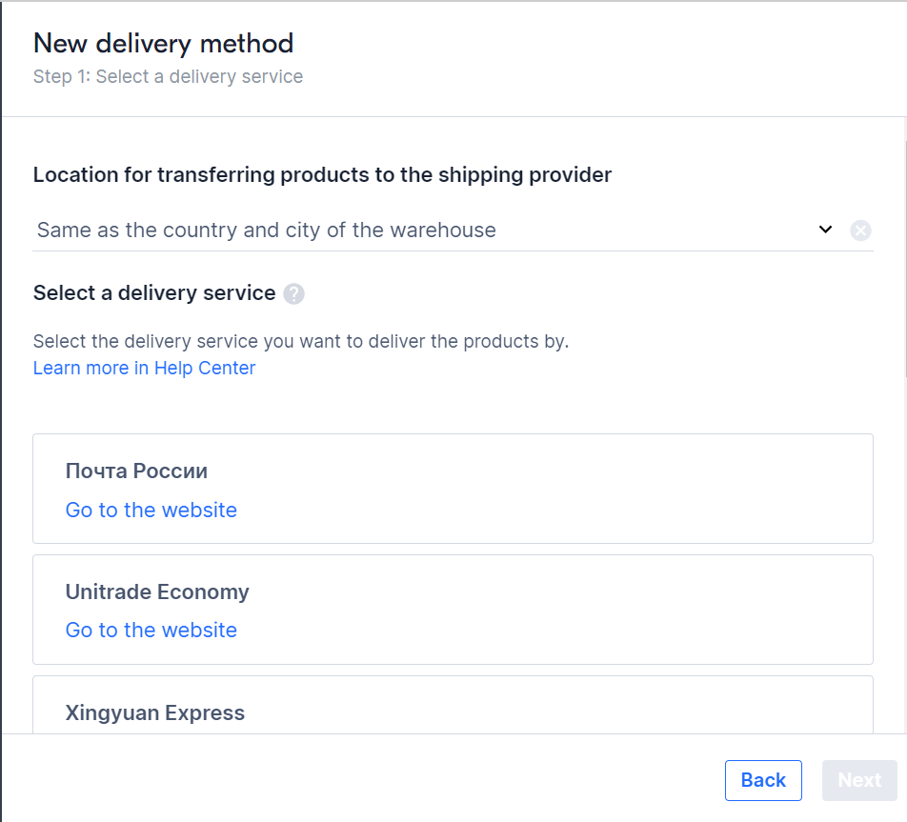Click the Location for transferring products label
This screenshot has height=822, width=907.
coord(322,174)
